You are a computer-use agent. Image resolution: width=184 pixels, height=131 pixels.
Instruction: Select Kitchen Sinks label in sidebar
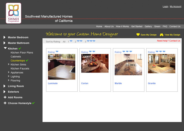coord(18,65)
